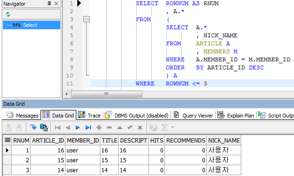Screen dimensions: 294x176
Task: Go to the first record
Action: point(57,128)
